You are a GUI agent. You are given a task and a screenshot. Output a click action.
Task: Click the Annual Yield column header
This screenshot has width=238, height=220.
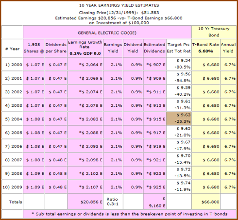pyautogui.click(x=228, y=48)
